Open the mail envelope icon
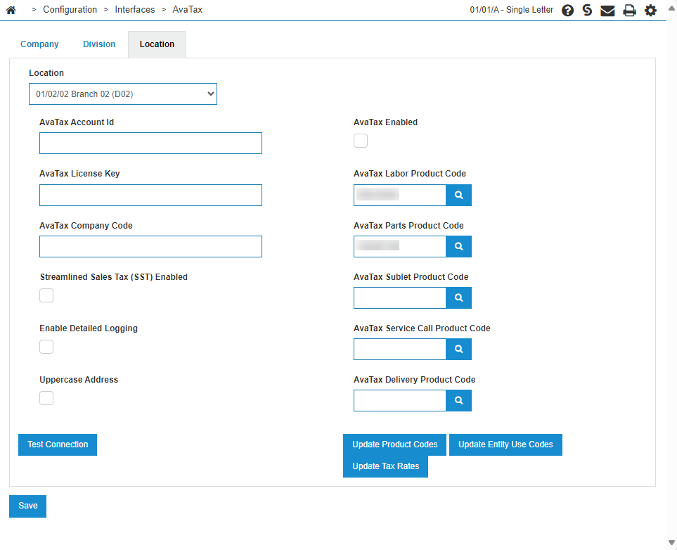 pyautogui.click(x=607, y=11)
